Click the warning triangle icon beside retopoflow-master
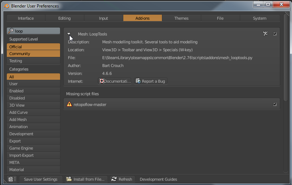292x185 pixels. tap(69, 104)
